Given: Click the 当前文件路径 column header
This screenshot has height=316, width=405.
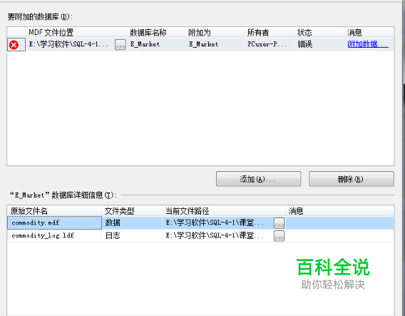Looking at the screenshot, I should click(x=224, y=211).
